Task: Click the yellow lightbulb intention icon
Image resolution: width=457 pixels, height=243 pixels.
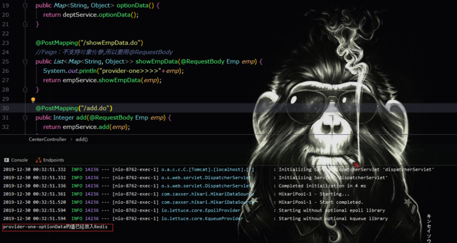Action: point(33,100)
